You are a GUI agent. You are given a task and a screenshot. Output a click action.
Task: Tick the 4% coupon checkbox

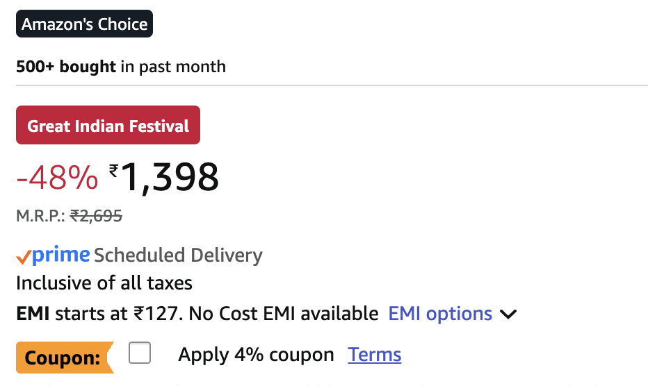pyautogui.click(x=140, y=353)
